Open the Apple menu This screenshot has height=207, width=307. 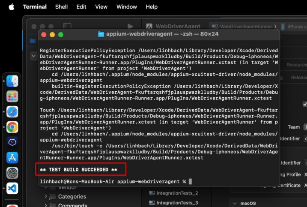coord(12,7)
